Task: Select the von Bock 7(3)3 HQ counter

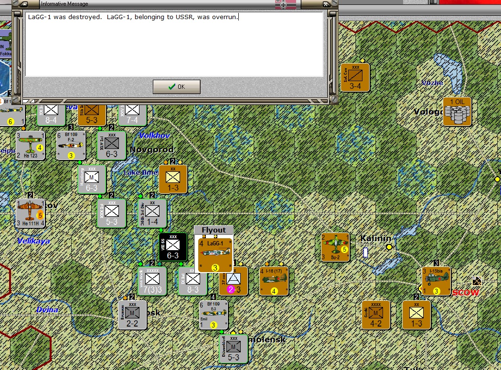Action: 152,281
